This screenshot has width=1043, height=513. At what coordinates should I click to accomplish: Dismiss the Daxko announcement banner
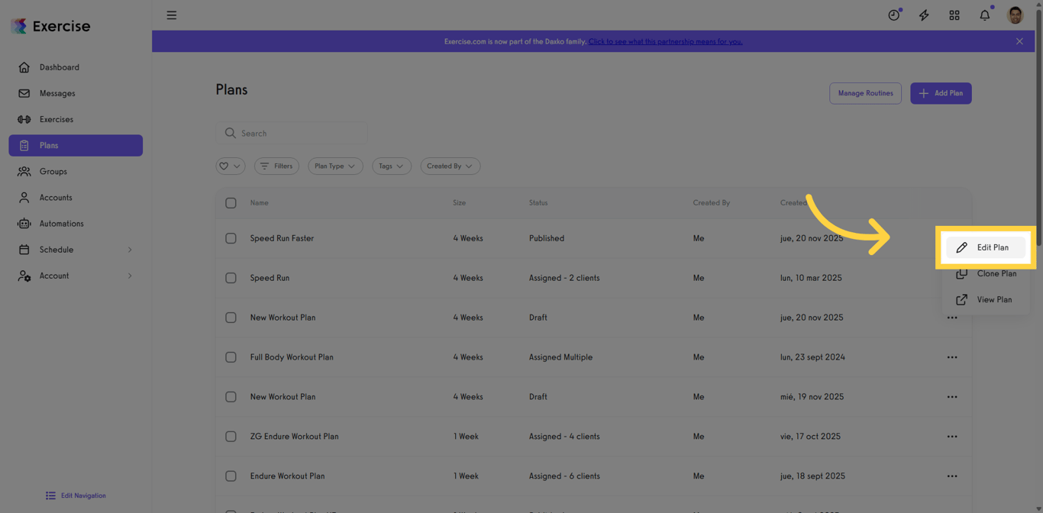point(1019,41)
